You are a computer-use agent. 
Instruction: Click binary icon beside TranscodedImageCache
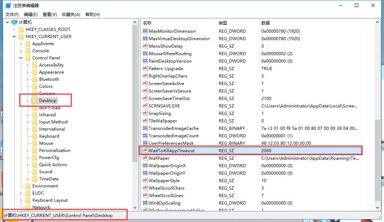pos(145,128)
